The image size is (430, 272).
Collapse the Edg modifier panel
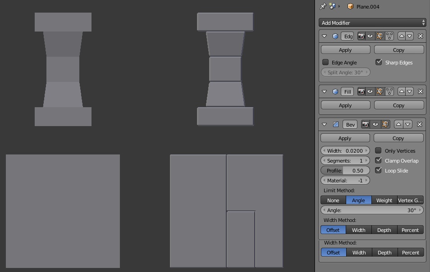point(325,36)
